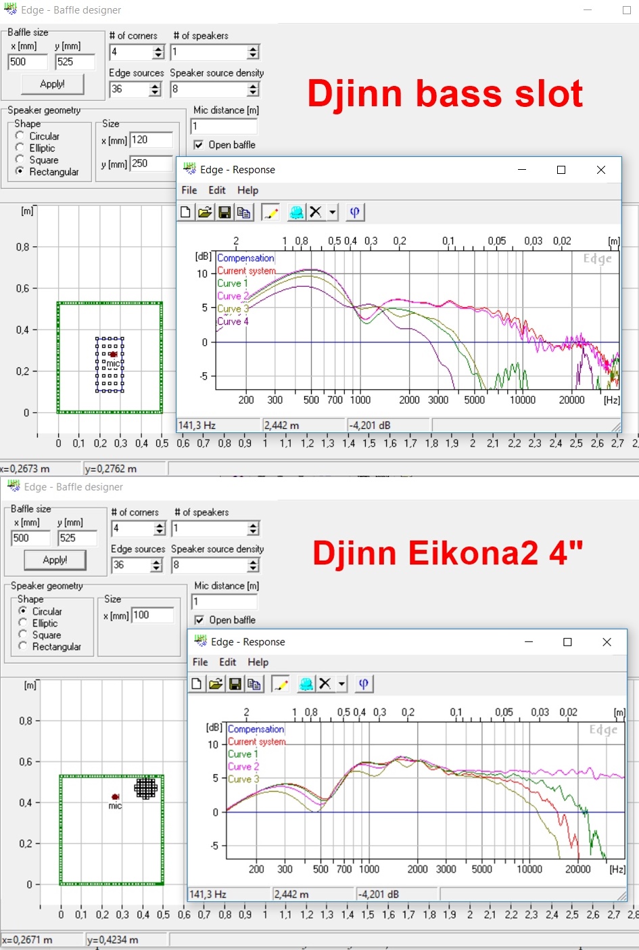Open delete-curve dropdown arrow in Eikona2 Response toolbar
The width and height of the screenshot is (639, 950).
tap(342, 684)
